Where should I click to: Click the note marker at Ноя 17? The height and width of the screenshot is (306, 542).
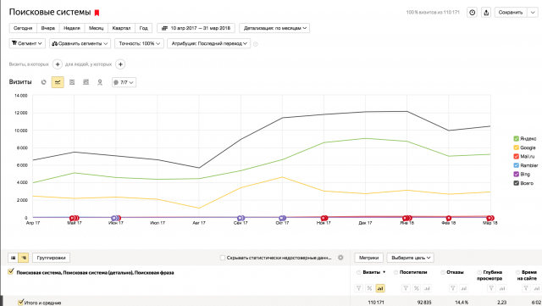324,218
